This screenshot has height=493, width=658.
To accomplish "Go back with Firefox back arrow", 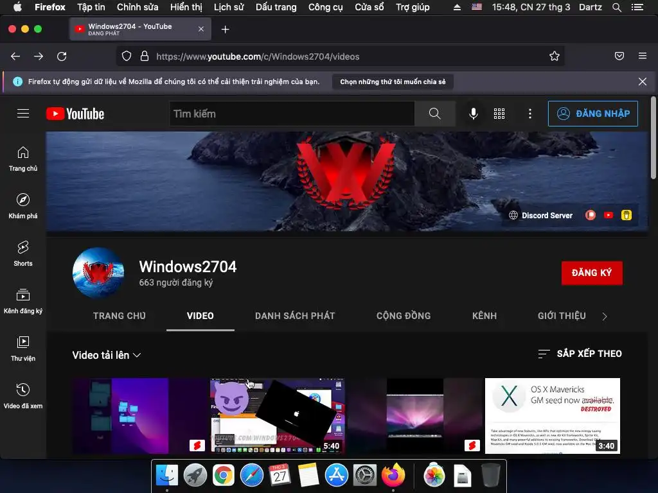I will 15,56.
